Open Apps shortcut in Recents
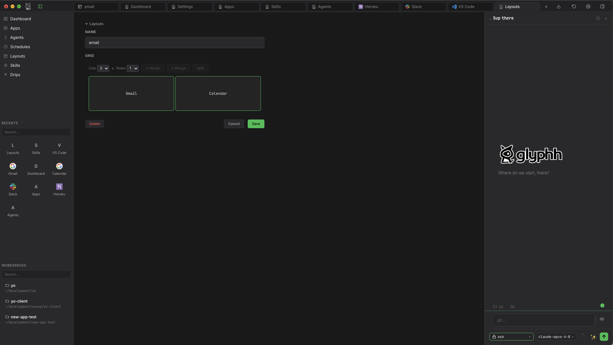 (36, 190)
